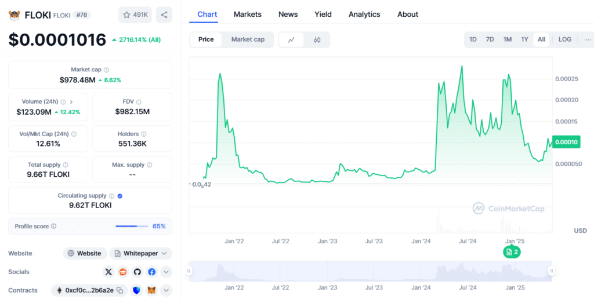Open the Reddit social link
Viewport: 594px width, 299px height.
pyautogui.click(x=123, y=272)
